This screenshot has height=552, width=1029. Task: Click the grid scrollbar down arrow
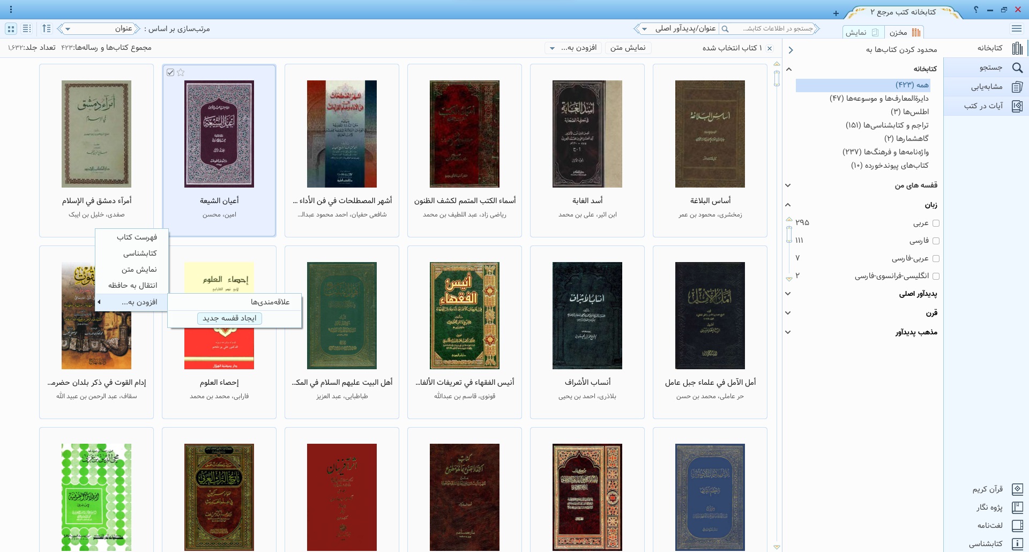[777, 547]
